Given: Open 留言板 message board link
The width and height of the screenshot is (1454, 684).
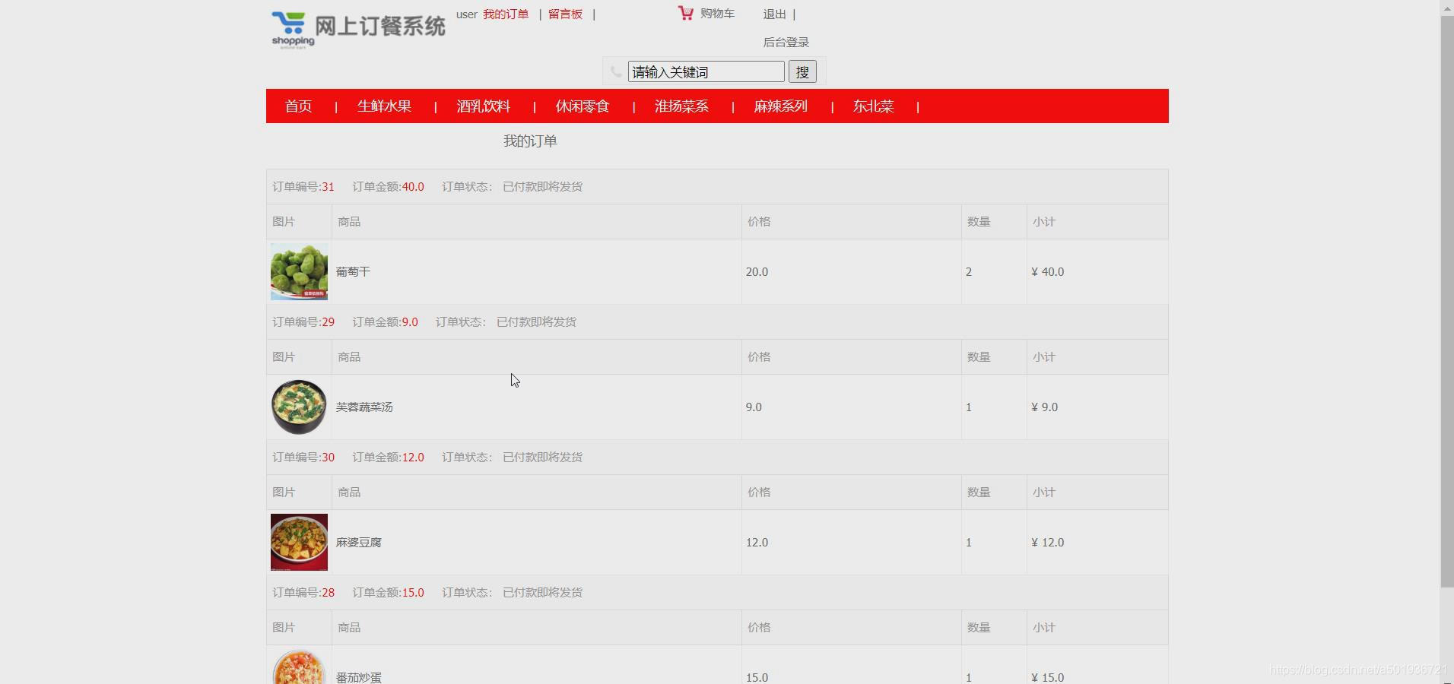Looking at the screenshot, I should coord(565,14).
